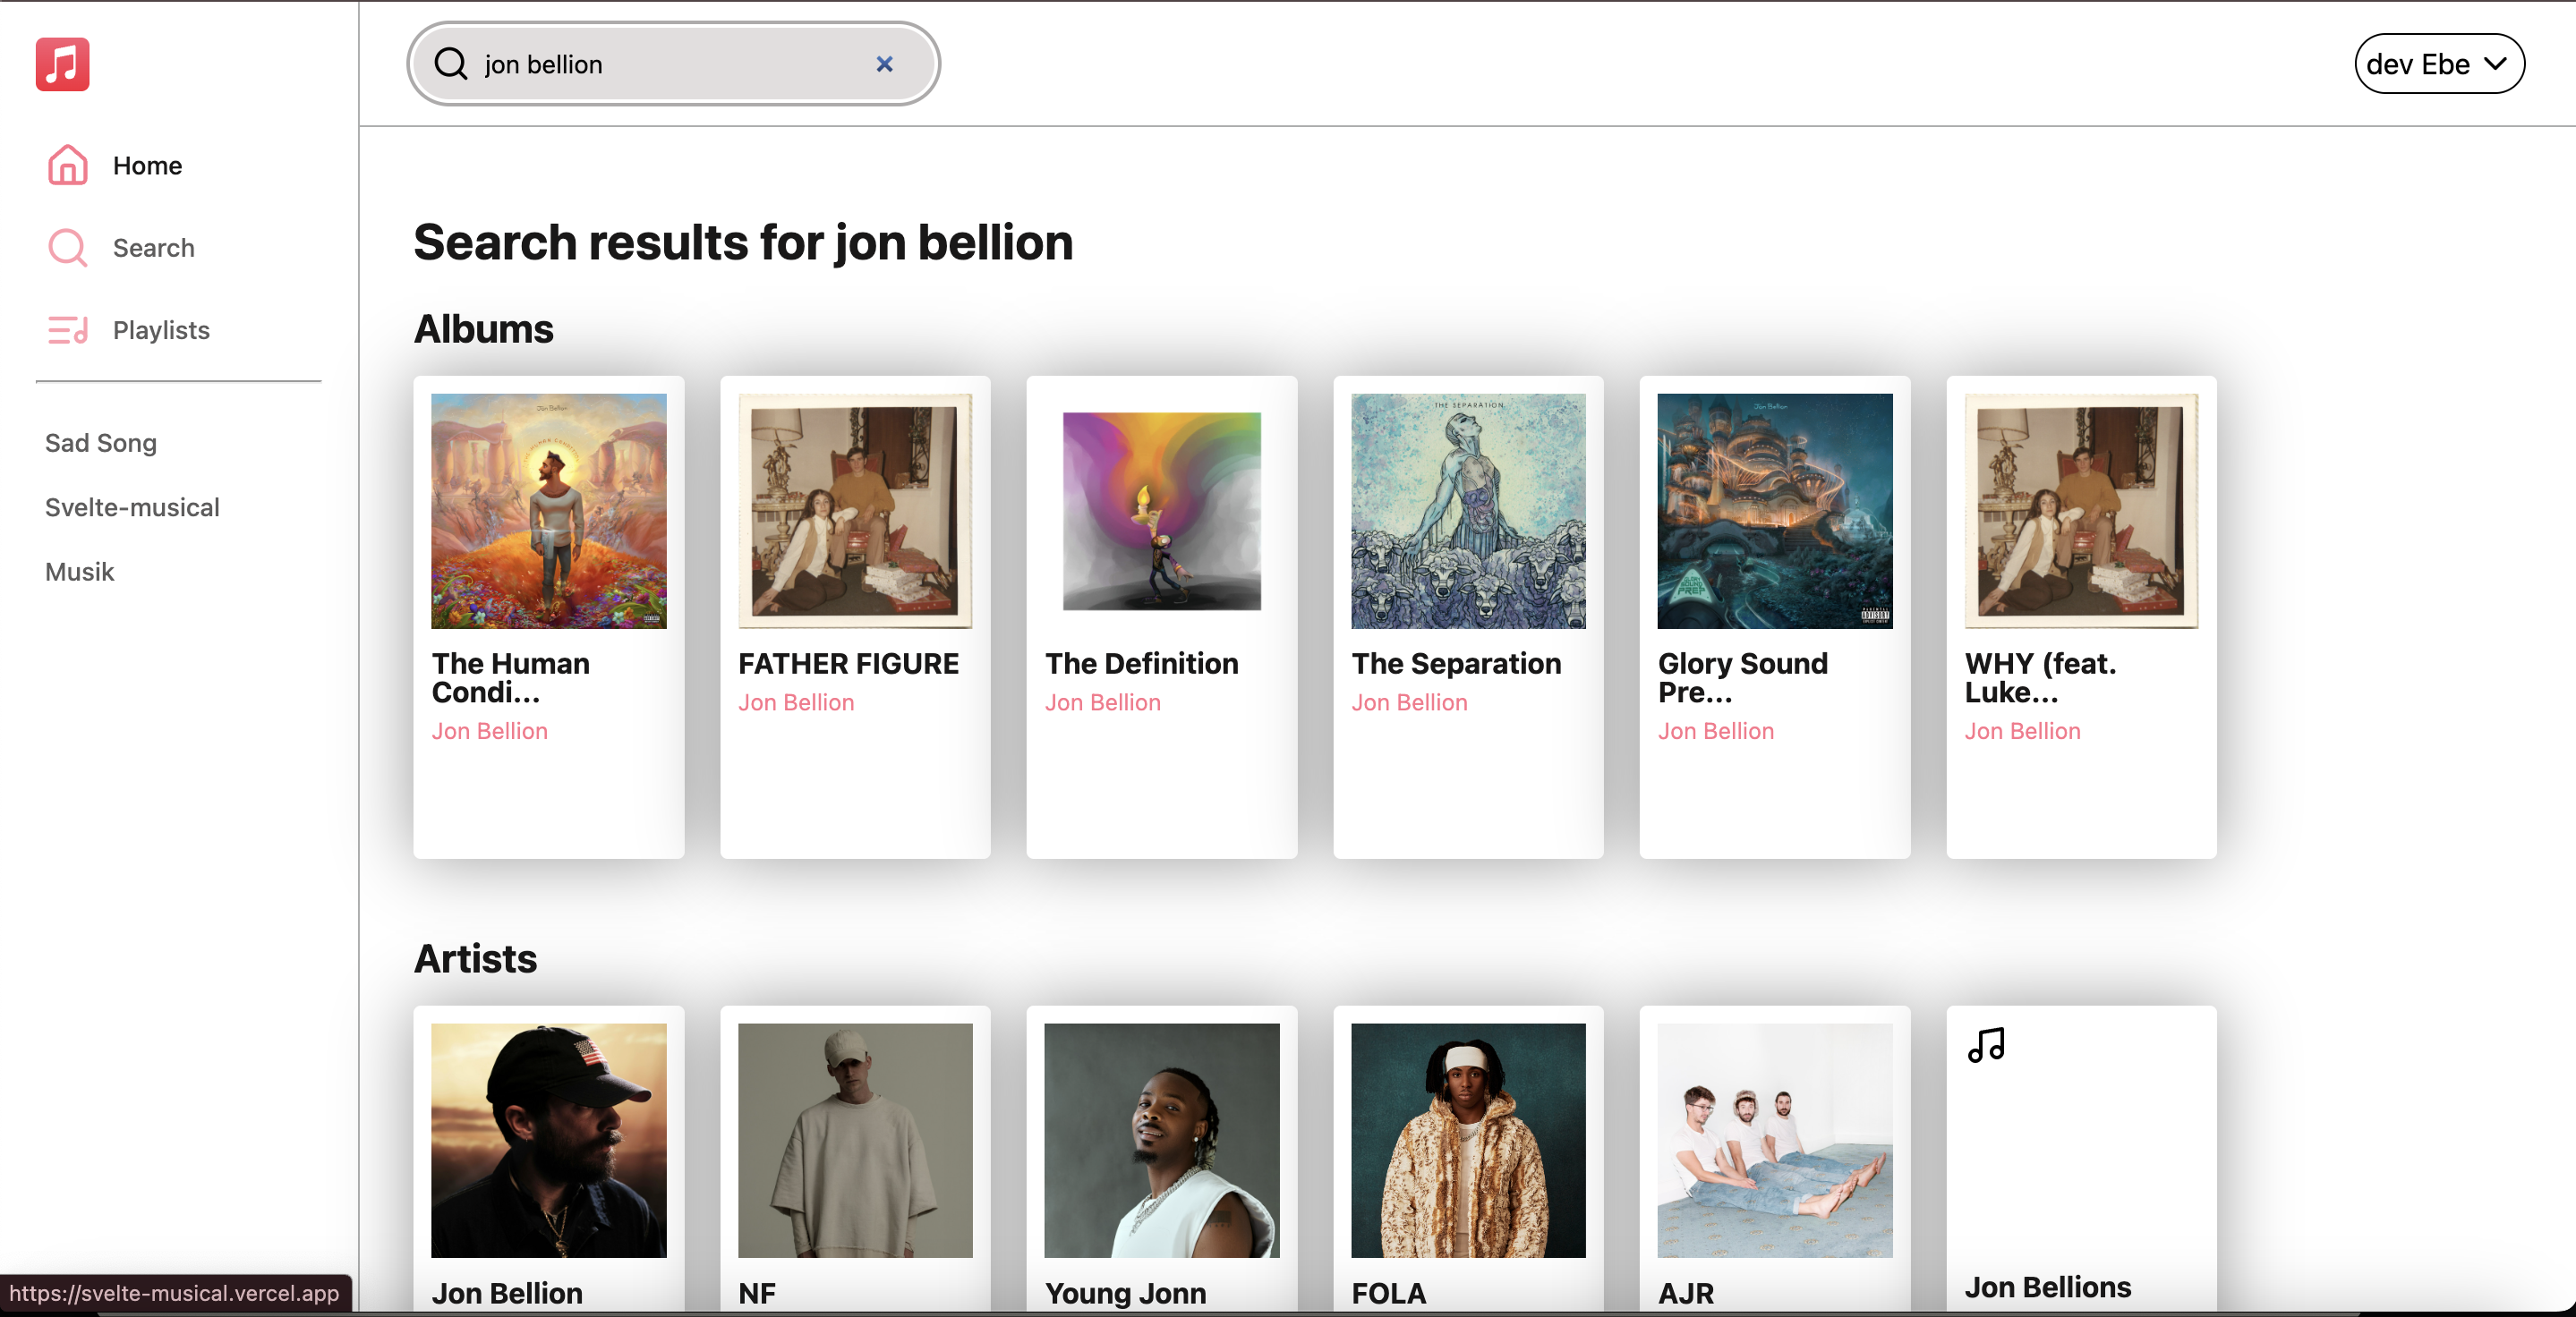Image resolution: width=2576 pixels, height=1317 pixels.
Task: Go to Home in sidebar
Action: tap(147, 165)
